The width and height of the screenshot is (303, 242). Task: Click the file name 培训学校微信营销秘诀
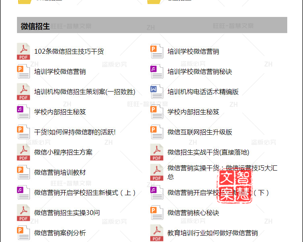click(200, 71)
